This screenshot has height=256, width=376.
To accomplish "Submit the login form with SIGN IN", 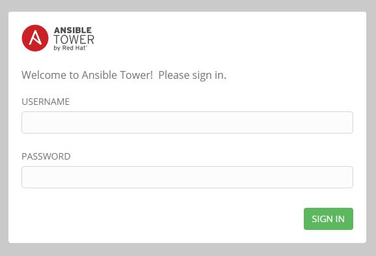I will [x=329, y=219].
